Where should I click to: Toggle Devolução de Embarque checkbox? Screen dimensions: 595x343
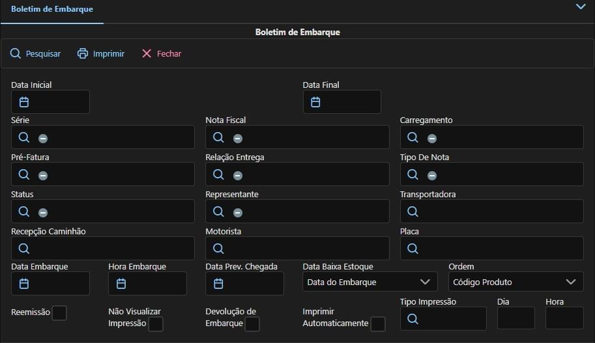pyautogui.click(x=252, y=324)
